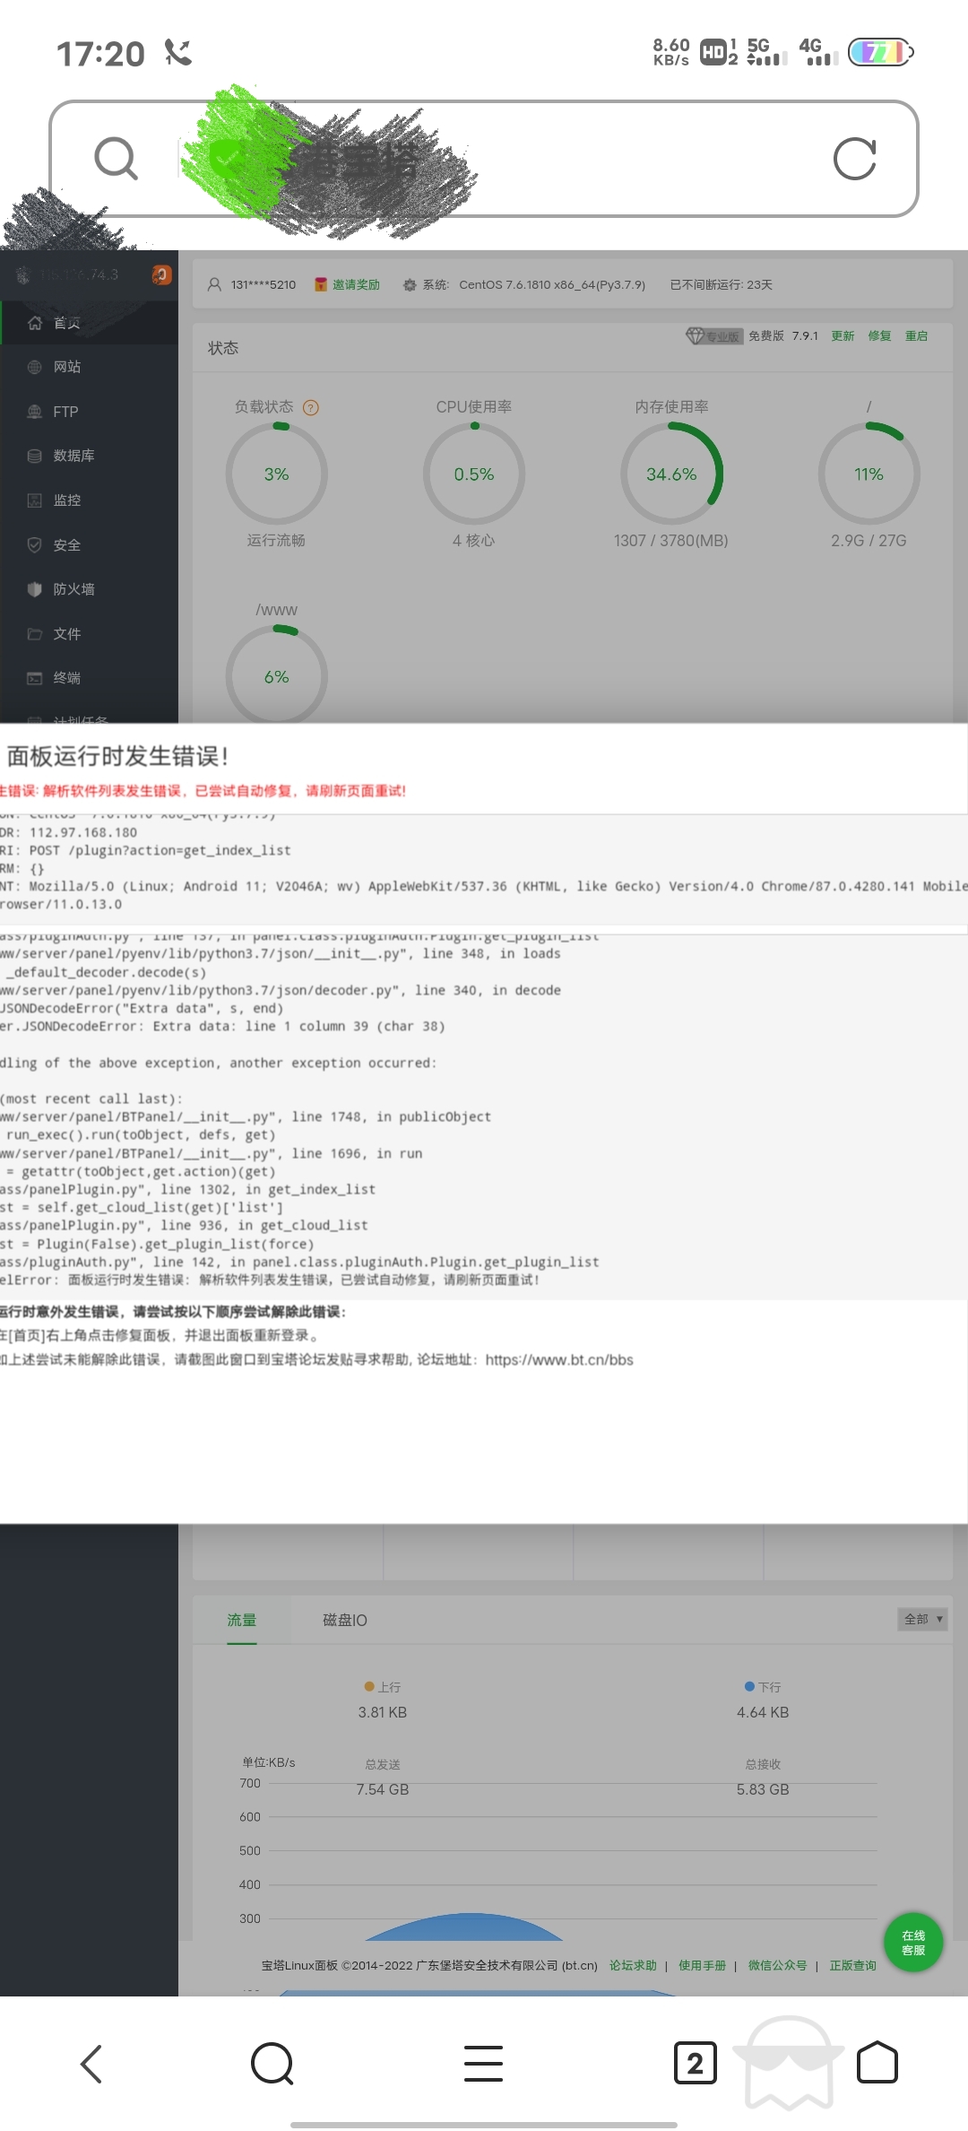The width and height of the screenshot is (968, 2131).
Task: Click the 总发送 7.54 GB value
Action: click(383, 1789)
